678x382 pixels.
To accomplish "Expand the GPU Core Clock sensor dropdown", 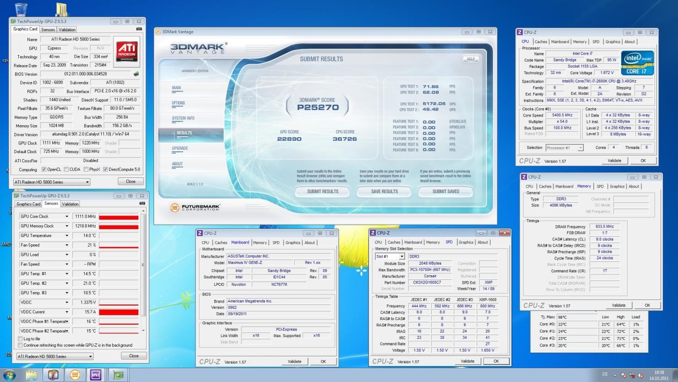I will (66, 216).
